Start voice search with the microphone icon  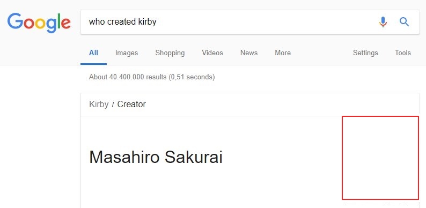click(383, 22)
